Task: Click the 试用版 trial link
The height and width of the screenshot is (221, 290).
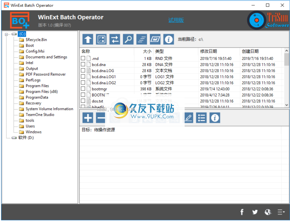Action: 176,20
